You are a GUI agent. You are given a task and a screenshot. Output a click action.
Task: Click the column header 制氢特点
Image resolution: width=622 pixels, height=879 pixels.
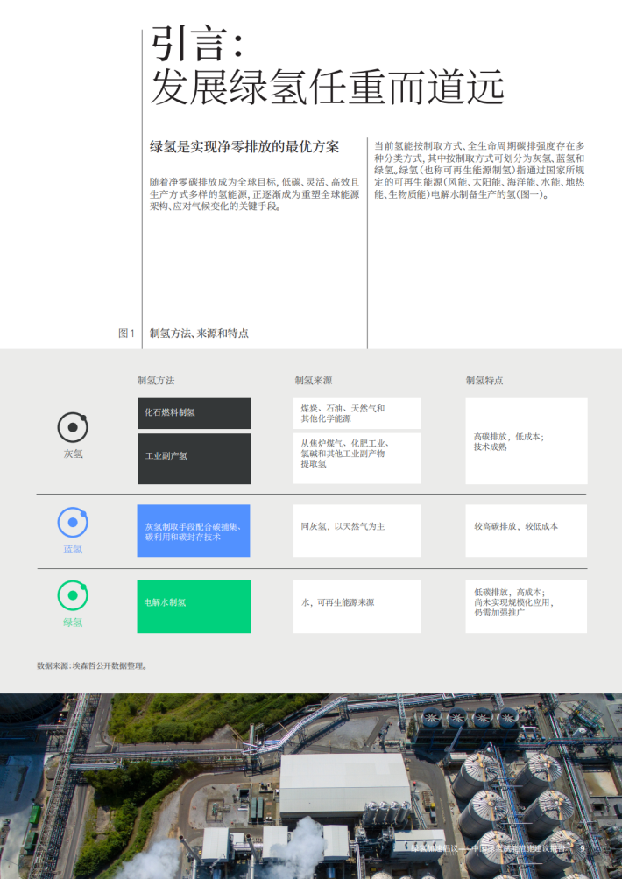(484, 381)
